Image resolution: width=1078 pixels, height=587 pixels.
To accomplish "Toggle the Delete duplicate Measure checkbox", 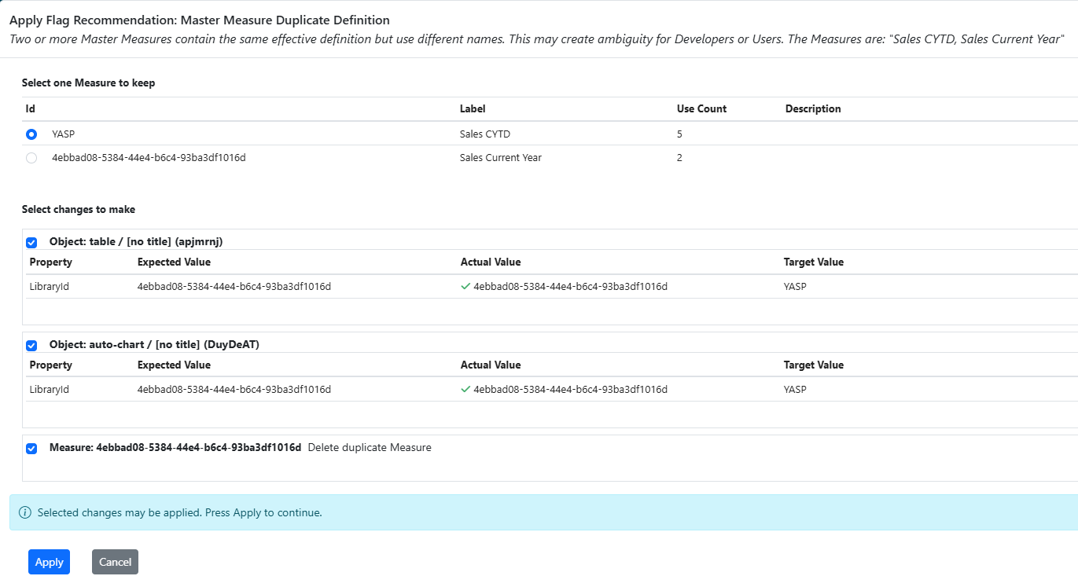I will click(31, 449).
